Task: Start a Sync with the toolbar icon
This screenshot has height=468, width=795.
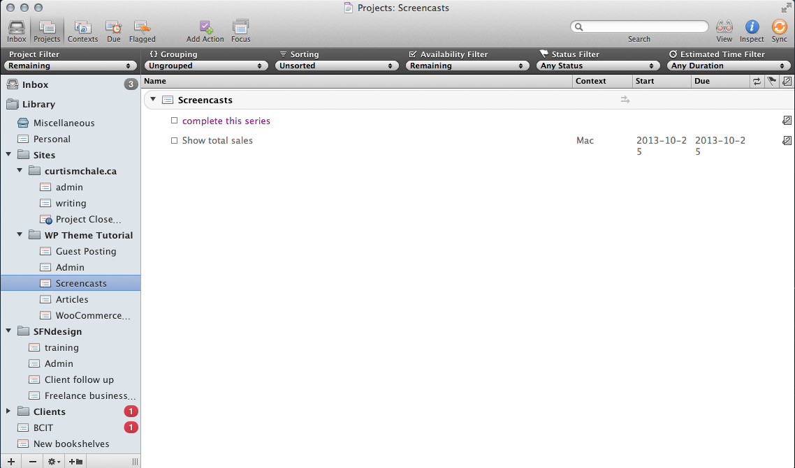Action: coord(780,28)
